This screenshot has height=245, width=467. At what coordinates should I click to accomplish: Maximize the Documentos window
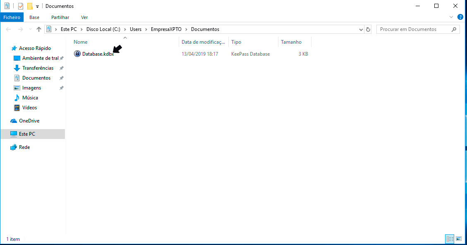436,6
